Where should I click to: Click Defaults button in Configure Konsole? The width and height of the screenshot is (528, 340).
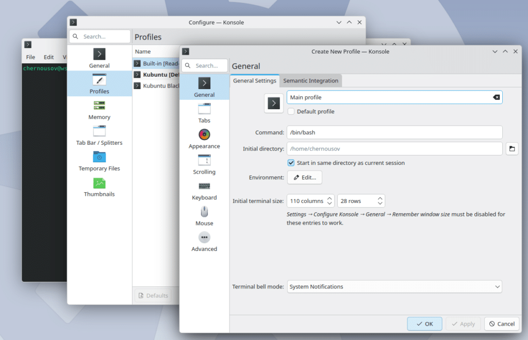[153, 296]
